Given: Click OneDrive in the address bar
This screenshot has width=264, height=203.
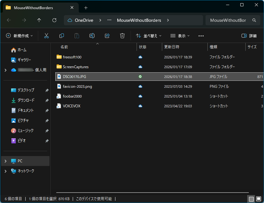Looking at the screenshot, I should tap(84, 20).
